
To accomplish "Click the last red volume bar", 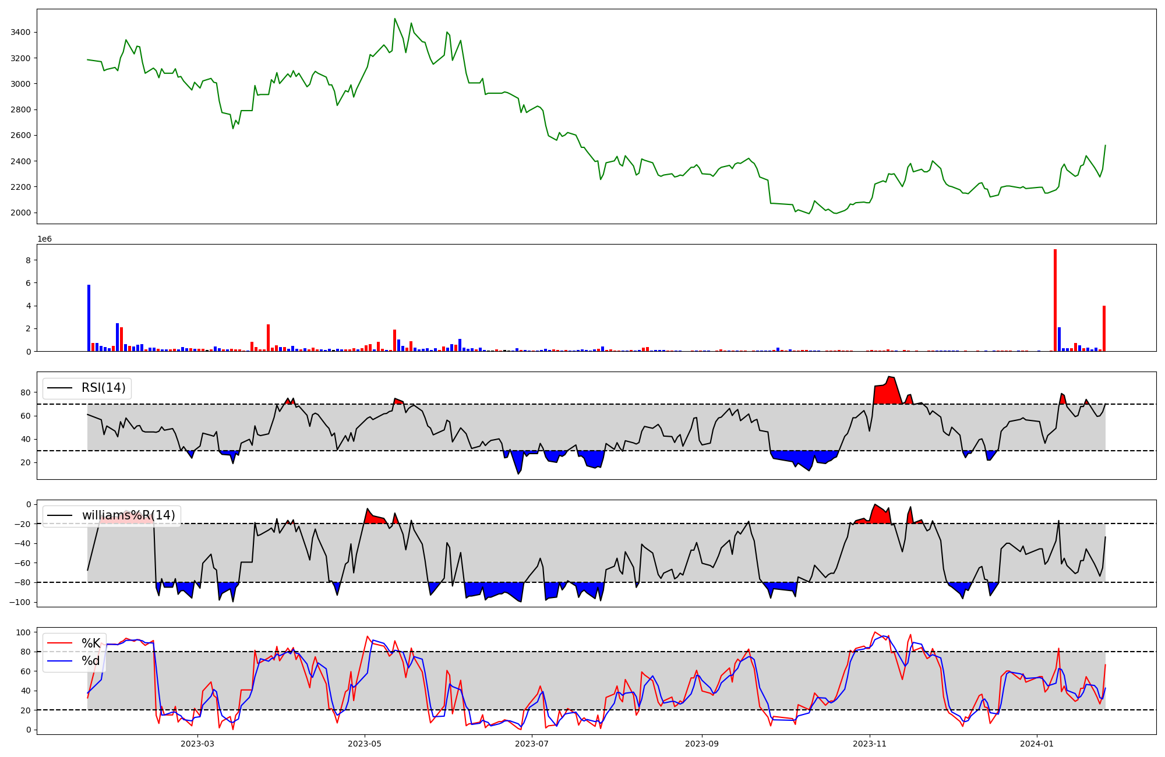I will tap(1104, 328).
